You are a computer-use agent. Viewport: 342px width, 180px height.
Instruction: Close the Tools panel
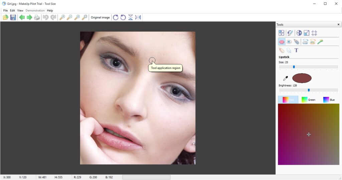coord(338,25)
